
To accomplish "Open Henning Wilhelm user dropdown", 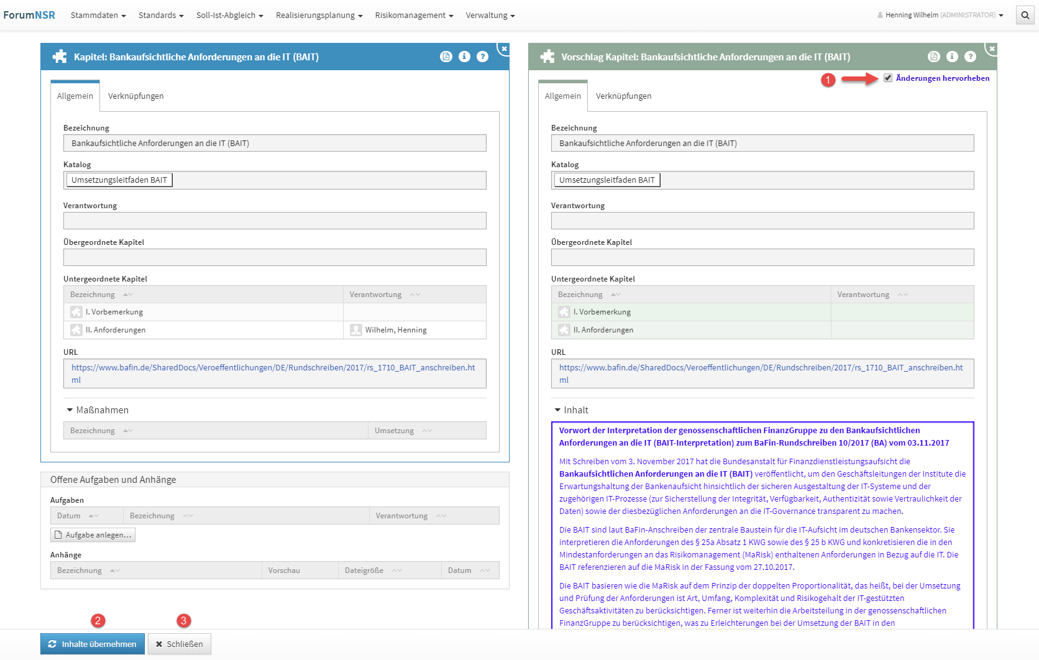I will pos(940,15).
